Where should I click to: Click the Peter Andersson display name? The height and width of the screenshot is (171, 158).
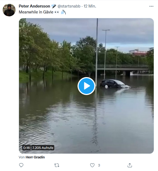coord(34,6)
